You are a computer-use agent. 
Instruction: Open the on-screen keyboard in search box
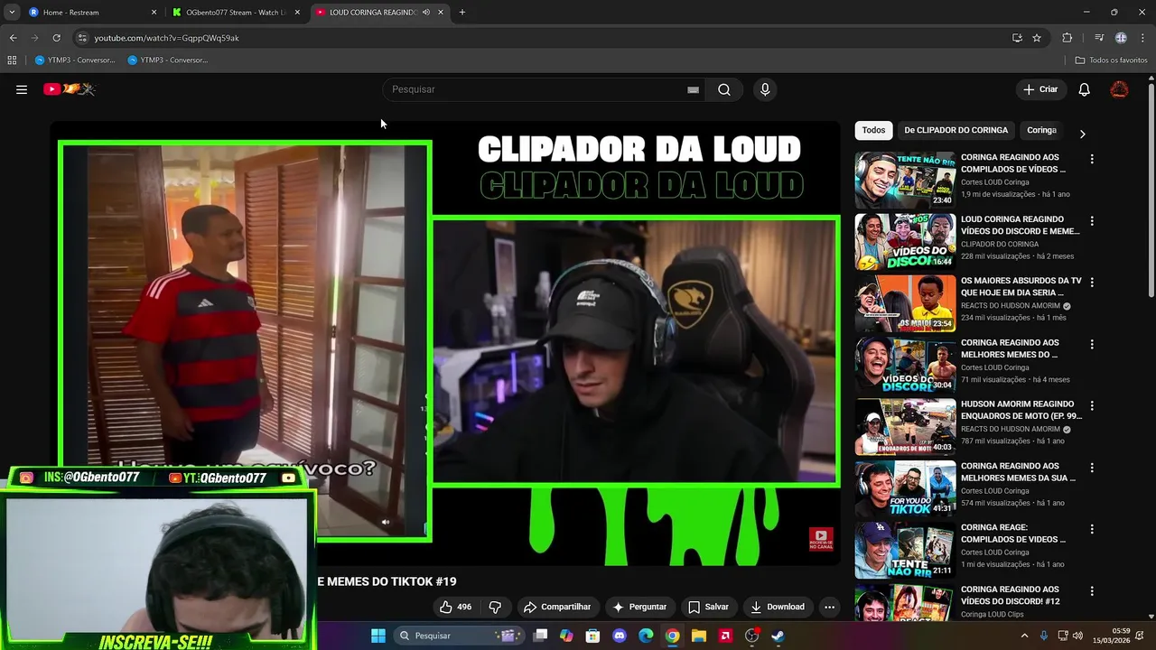[693, 89]
